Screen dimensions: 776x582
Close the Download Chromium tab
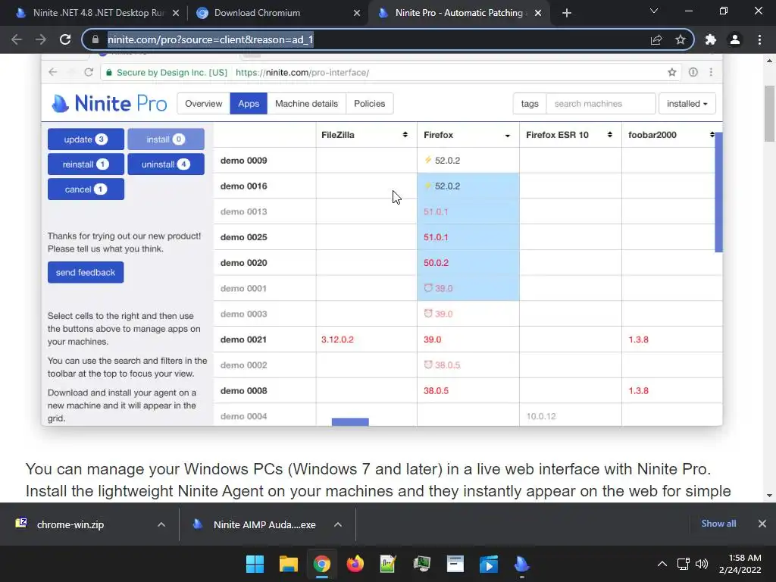pyautogui.click(x=357, y=13)
